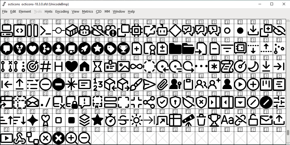Select the repo-locked padlock glyph
The image size is (290, 145).
pyautogui.click(x=72, y=102)
